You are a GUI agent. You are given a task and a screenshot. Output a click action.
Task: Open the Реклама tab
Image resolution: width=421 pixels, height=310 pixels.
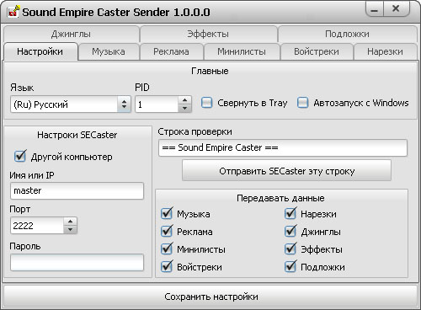[x=171, y=51]
